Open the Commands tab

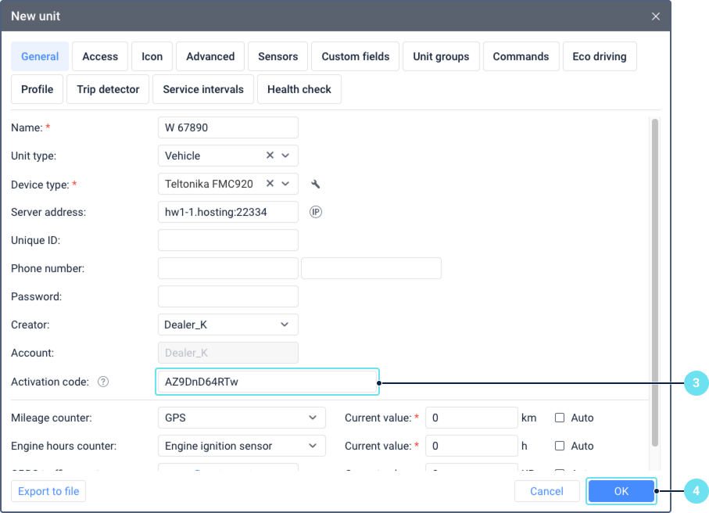click(521, 56)
